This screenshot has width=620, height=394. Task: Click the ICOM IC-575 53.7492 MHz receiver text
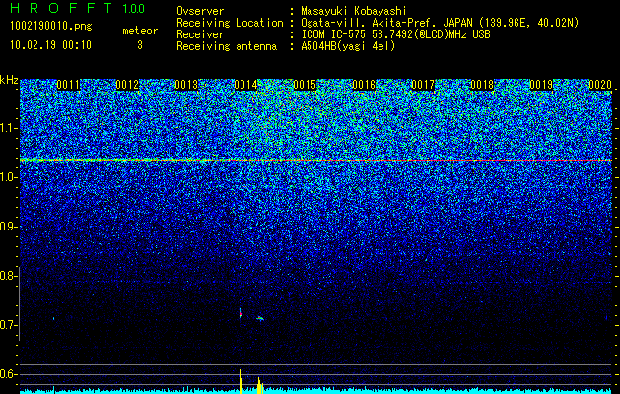point(395,34)
